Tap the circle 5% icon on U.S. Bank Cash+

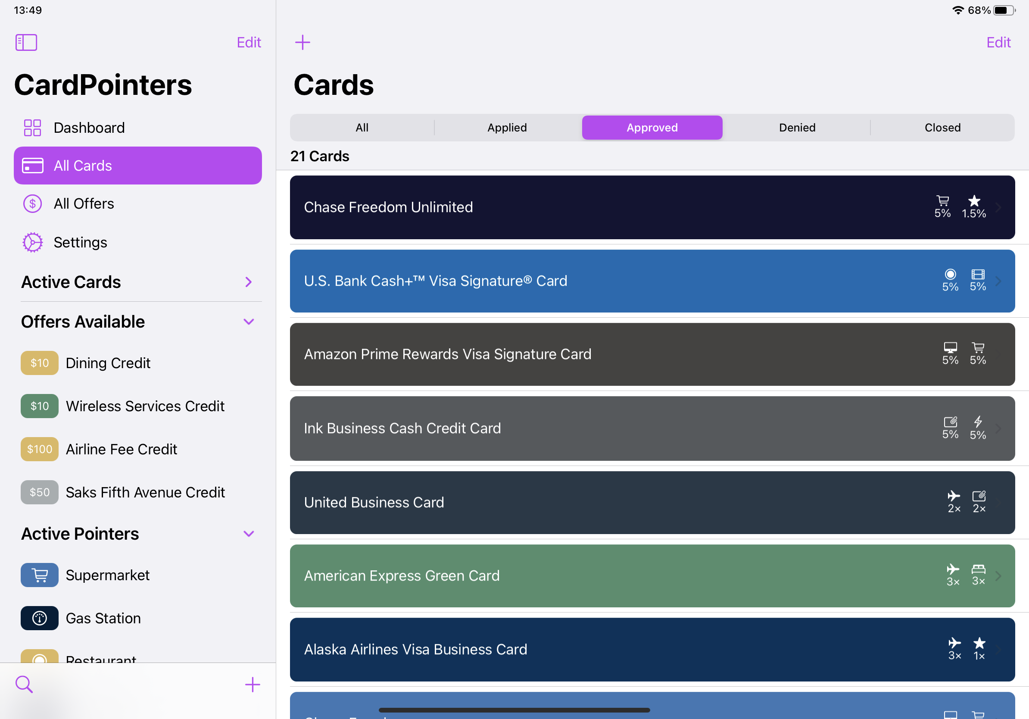click(x=950, y=281)
